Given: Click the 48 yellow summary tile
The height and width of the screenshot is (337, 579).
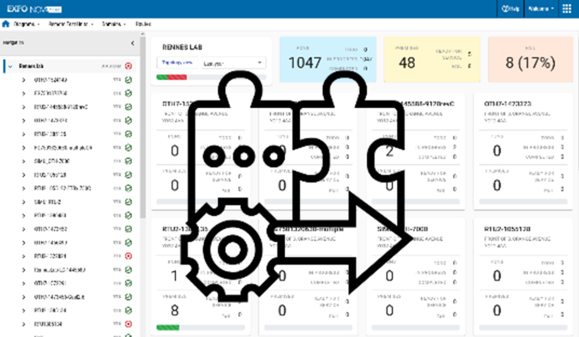Looking at the screenshot, I should click(x=432, y=59).
